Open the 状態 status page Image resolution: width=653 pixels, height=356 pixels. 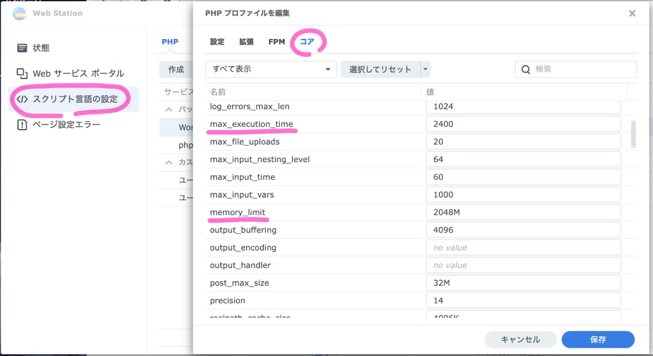tap(41, 48)
